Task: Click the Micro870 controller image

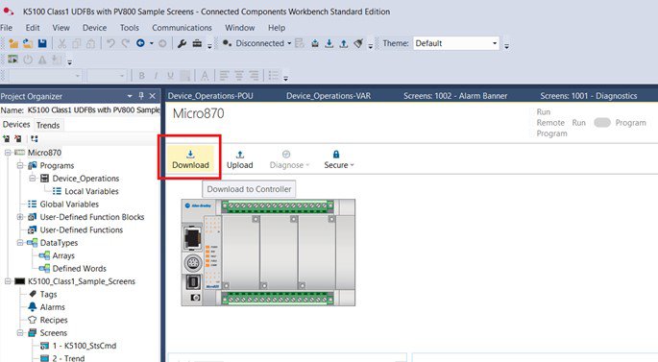Action: pyautogui.click(x=268, y=253)
